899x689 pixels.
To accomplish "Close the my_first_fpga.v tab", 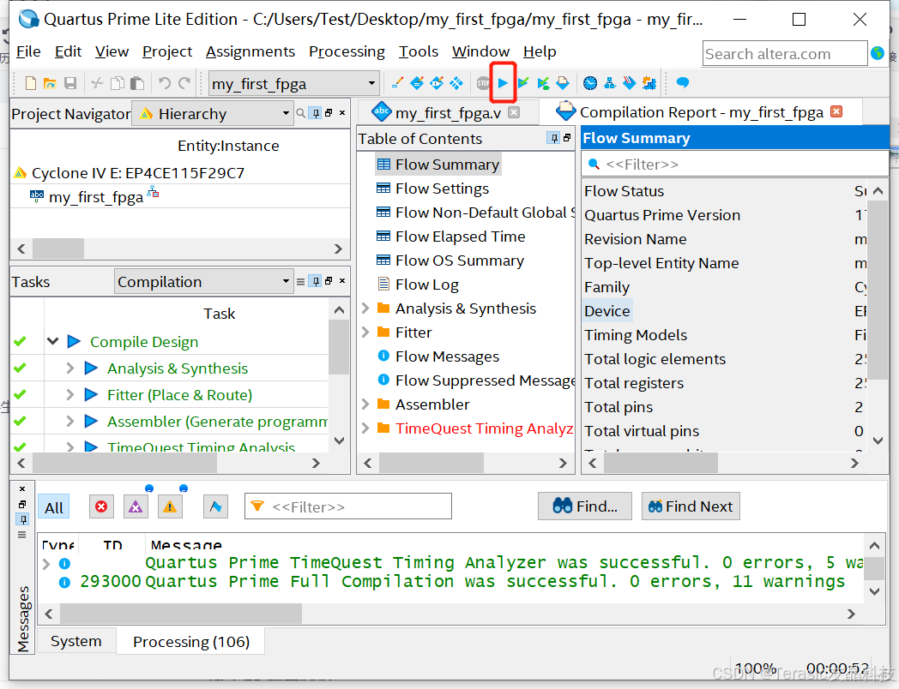I will click(514, 112).
